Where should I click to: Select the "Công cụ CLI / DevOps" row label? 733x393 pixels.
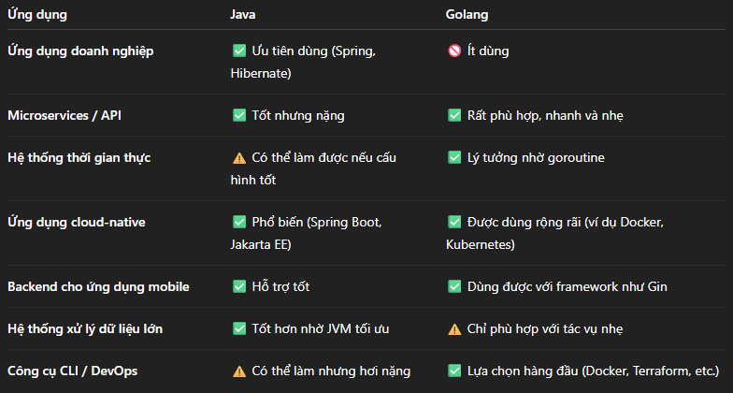72,371
